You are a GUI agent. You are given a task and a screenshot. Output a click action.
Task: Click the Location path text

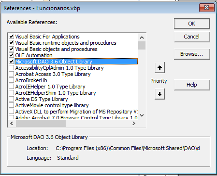(x=128, y=148)
